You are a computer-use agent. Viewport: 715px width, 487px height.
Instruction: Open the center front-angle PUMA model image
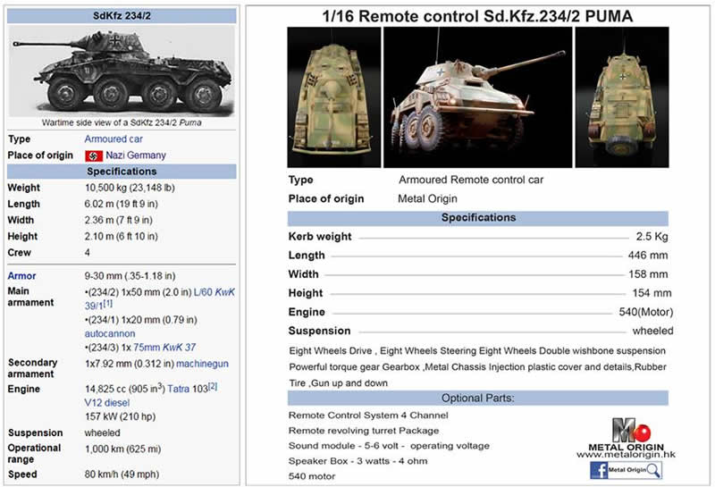477,97
